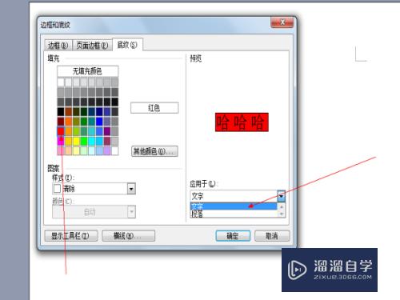Pick the plum swatch below purple
The height and width of the screenshot is (300, 400).
tap(107, 141)
